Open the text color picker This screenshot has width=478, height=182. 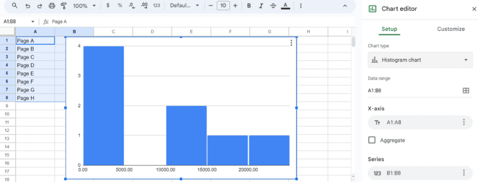[x=285, y=6]
